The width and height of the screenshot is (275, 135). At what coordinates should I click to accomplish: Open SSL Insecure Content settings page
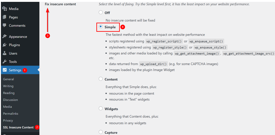pos(18,127)
